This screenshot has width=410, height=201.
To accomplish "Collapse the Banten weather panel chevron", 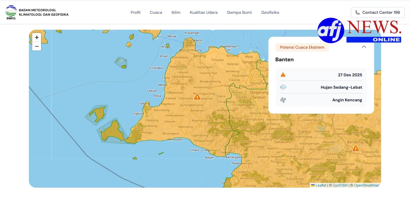I will (364, 47).
